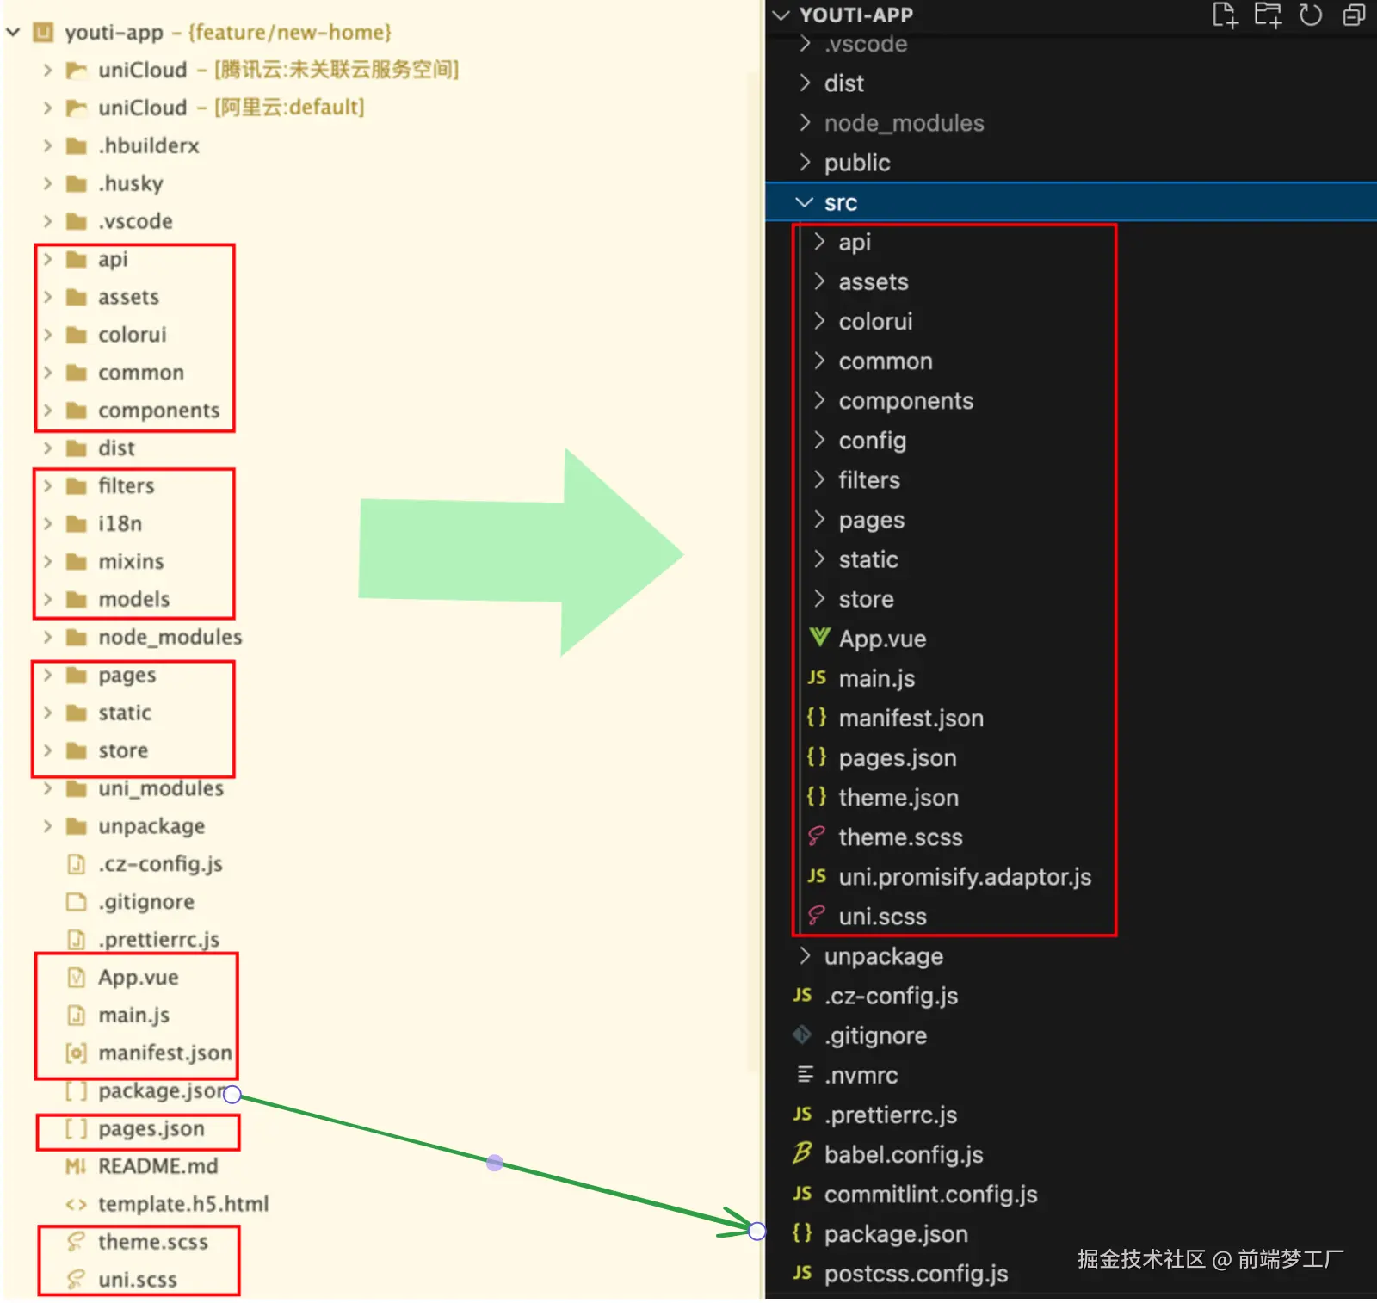Viewport: 1377px width, 1303px height.
Task: Open template.h5.html in left tree
Action: click(182, 1204)
